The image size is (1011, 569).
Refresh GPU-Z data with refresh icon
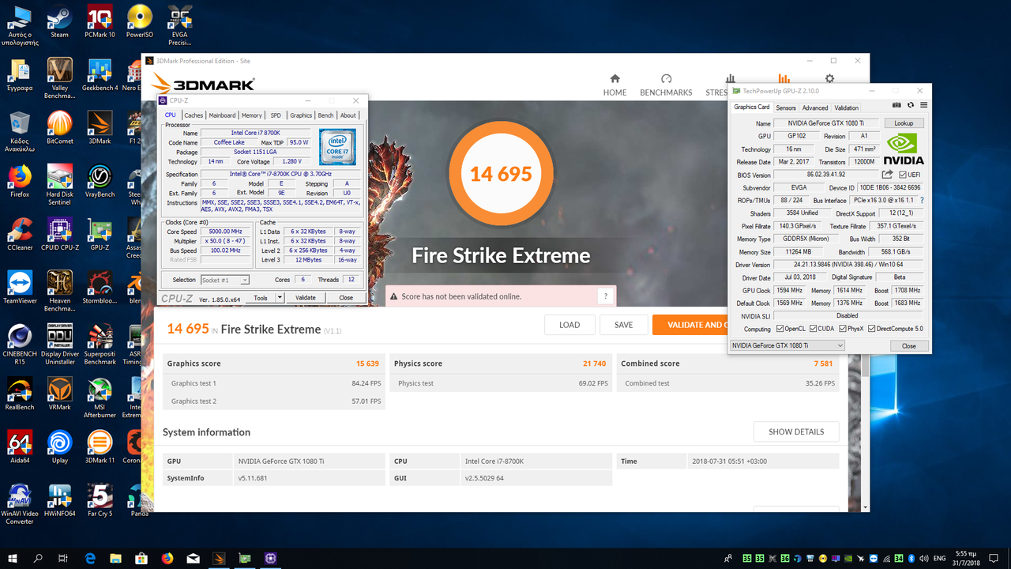tap(910, 105)
